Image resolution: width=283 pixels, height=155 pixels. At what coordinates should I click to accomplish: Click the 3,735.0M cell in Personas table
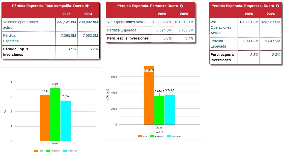coord(184,30)
